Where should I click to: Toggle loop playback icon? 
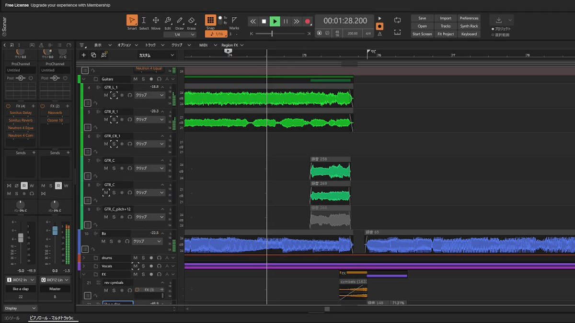pos(397,20)
